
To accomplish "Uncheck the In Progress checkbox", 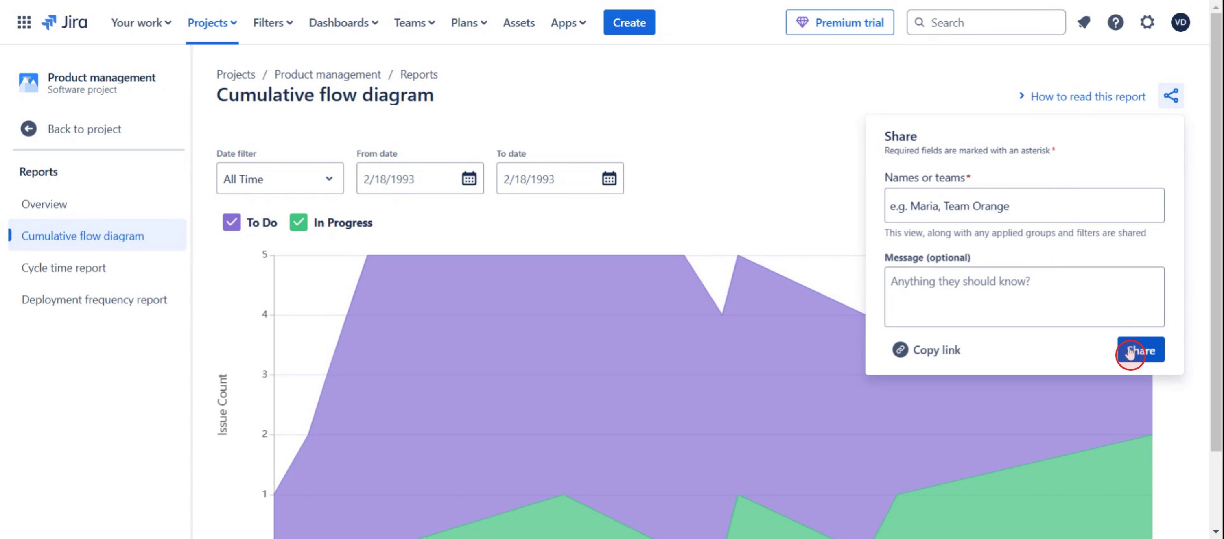I will coord(298,222).
